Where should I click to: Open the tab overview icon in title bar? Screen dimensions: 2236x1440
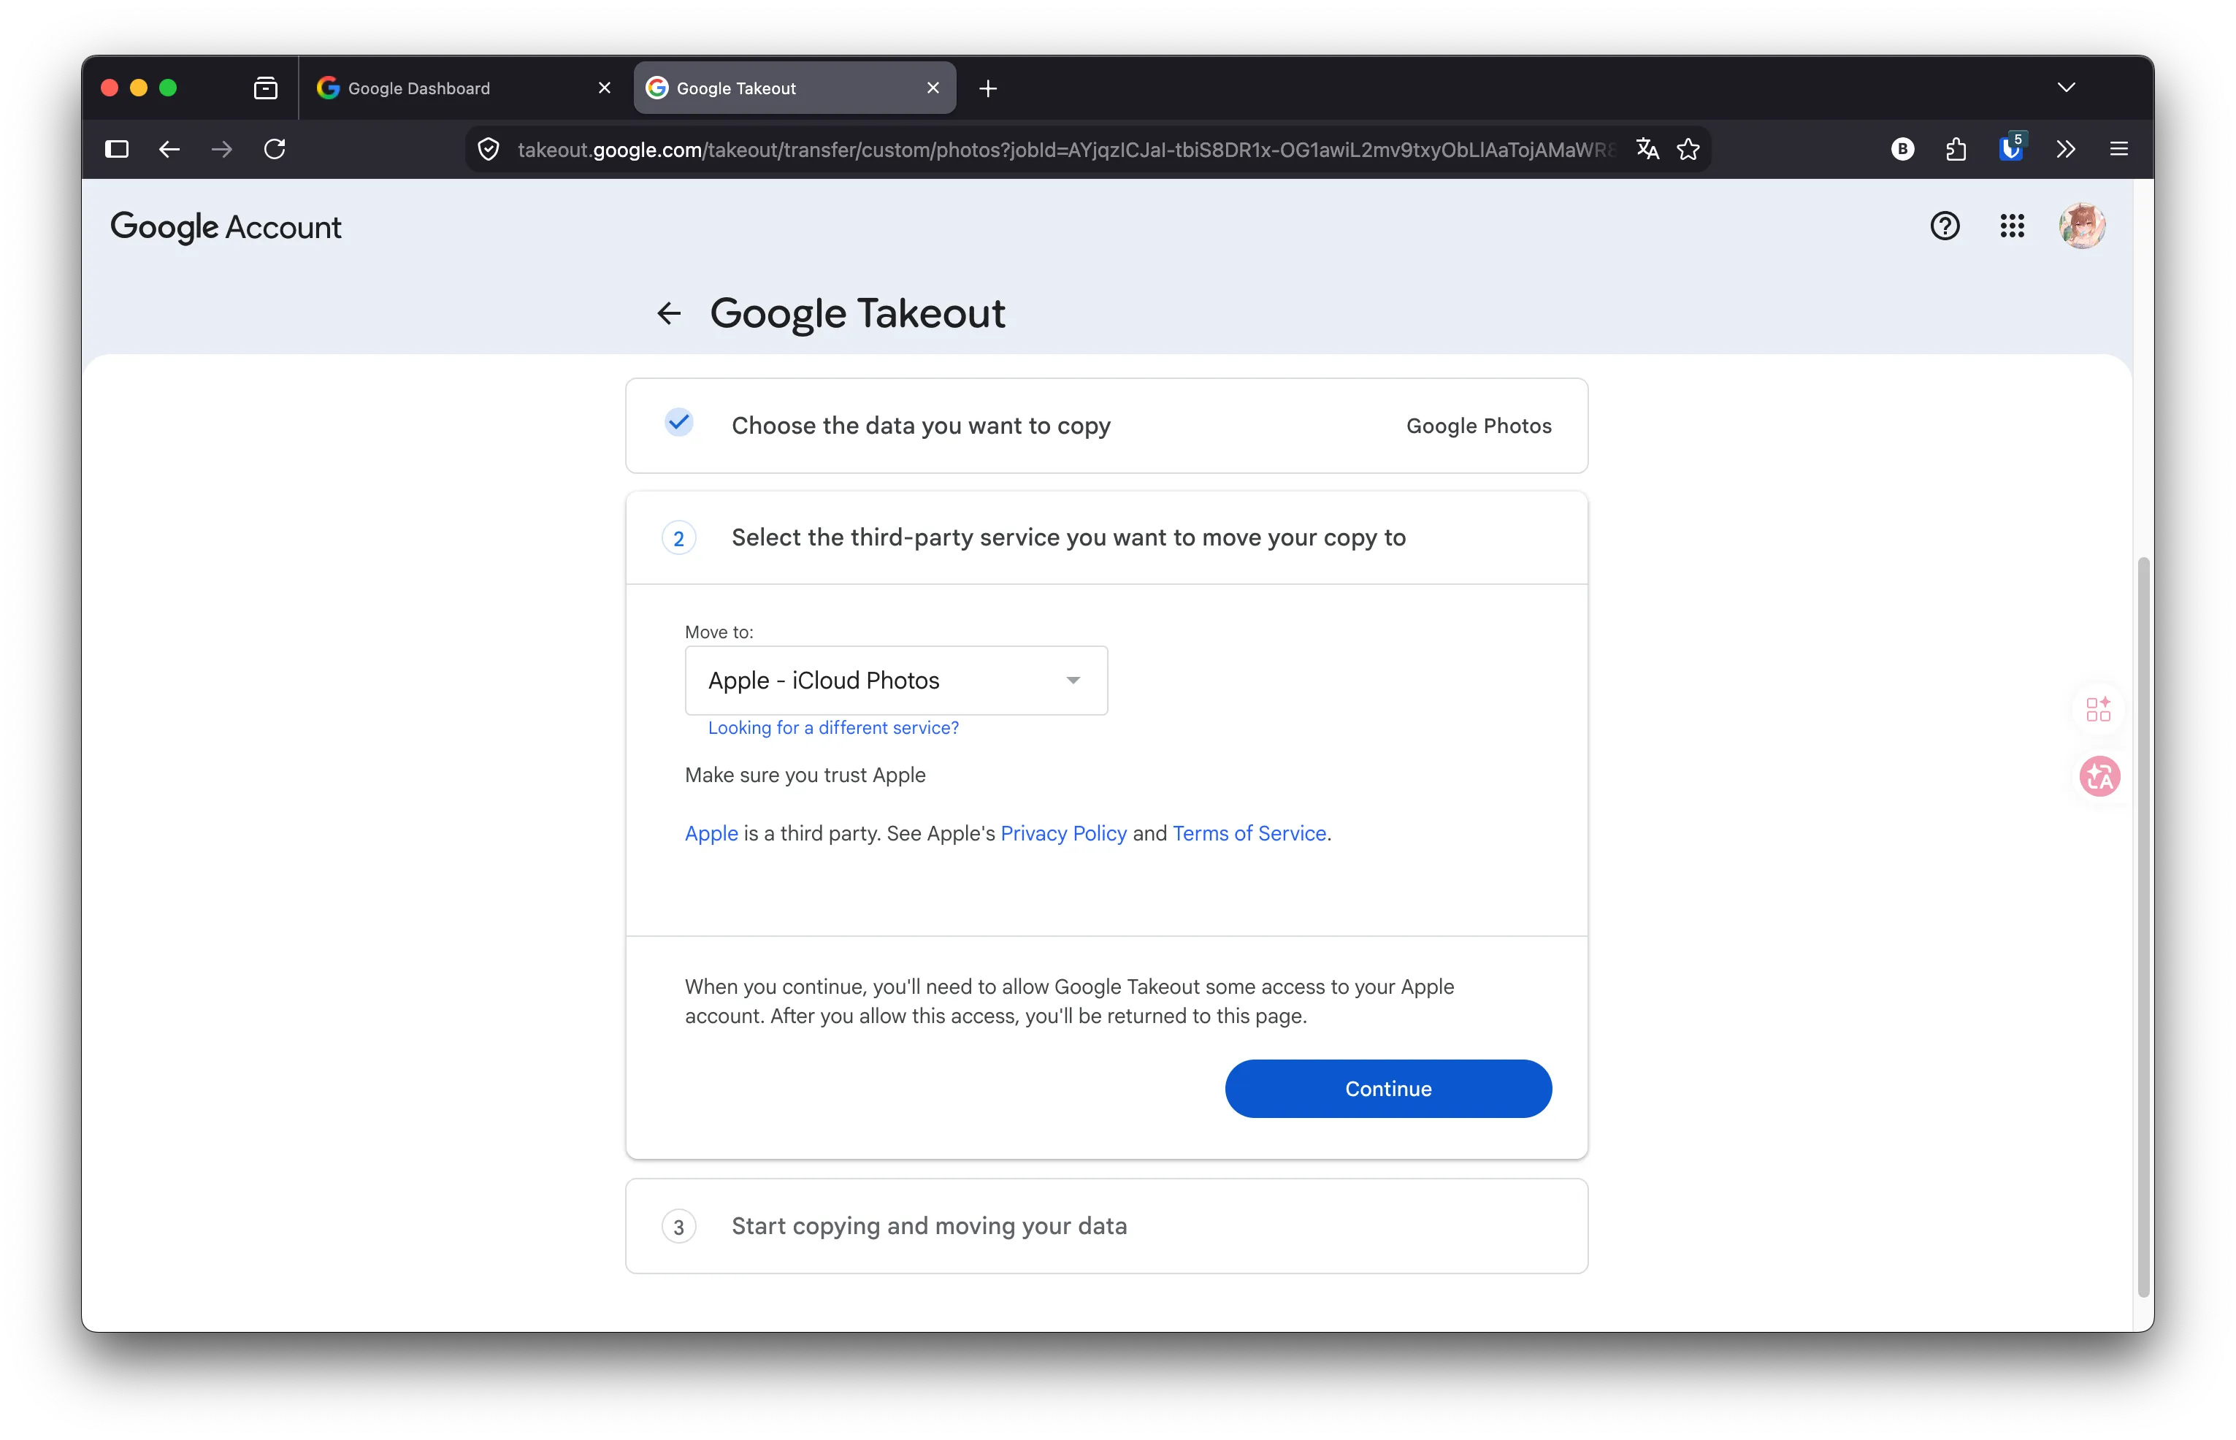point(266,88)
